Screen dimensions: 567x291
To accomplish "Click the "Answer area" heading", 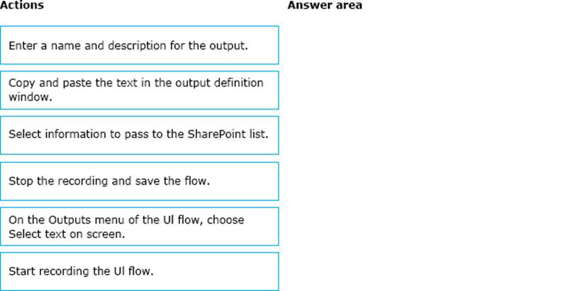I will [325, 6].
